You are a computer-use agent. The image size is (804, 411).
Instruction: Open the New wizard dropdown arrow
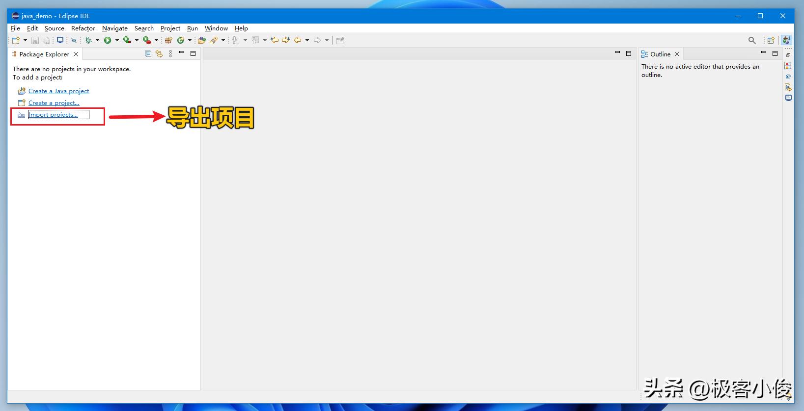25,40
